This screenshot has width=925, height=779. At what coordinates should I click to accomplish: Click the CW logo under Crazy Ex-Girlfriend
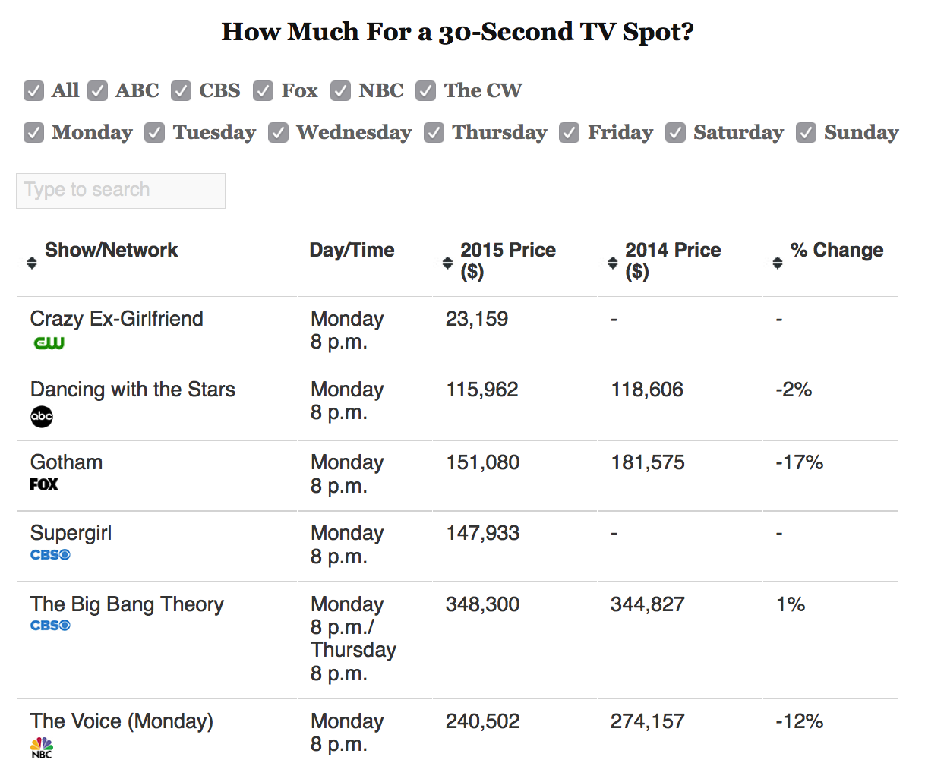coord(49,343)
